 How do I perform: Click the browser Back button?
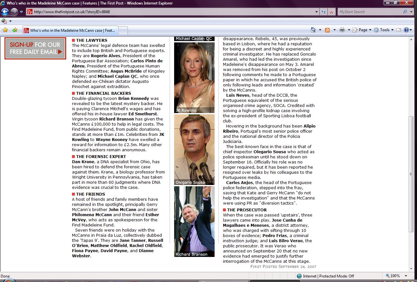(5, 12)
